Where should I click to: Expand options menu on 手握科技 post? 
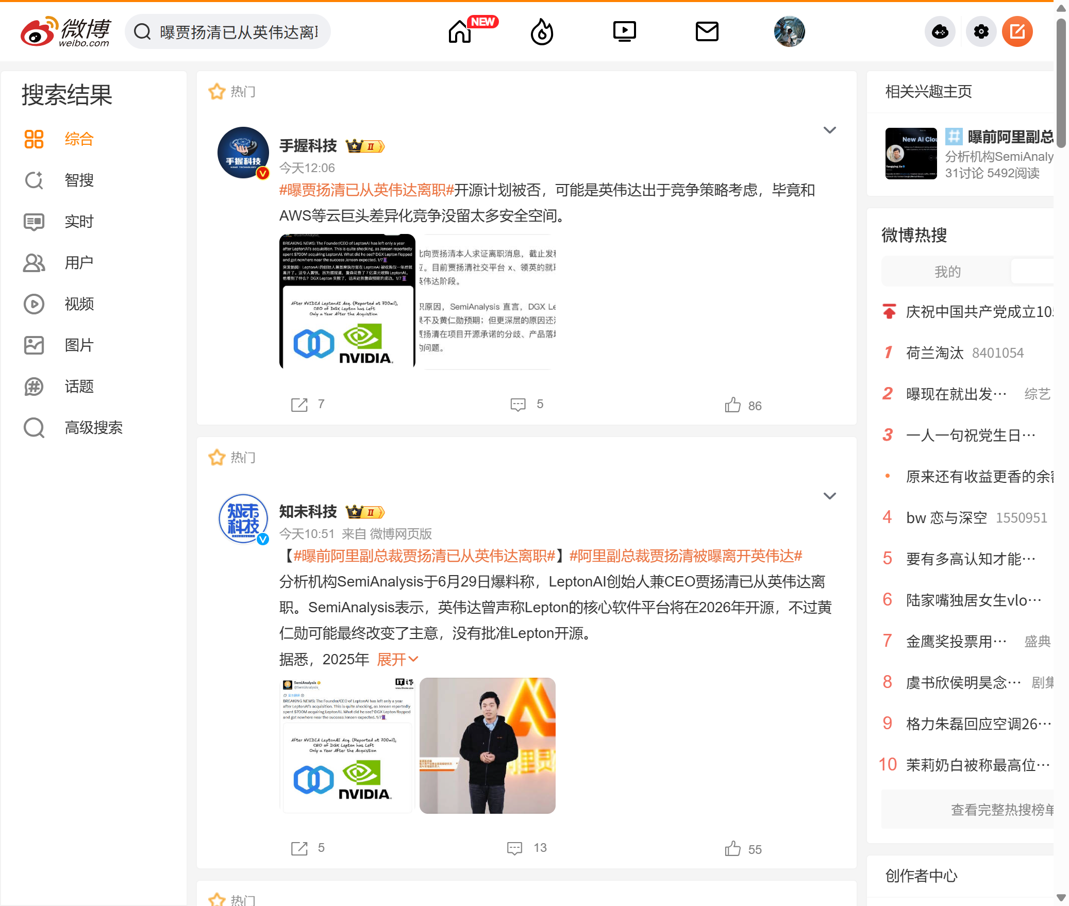click(829, 130)
